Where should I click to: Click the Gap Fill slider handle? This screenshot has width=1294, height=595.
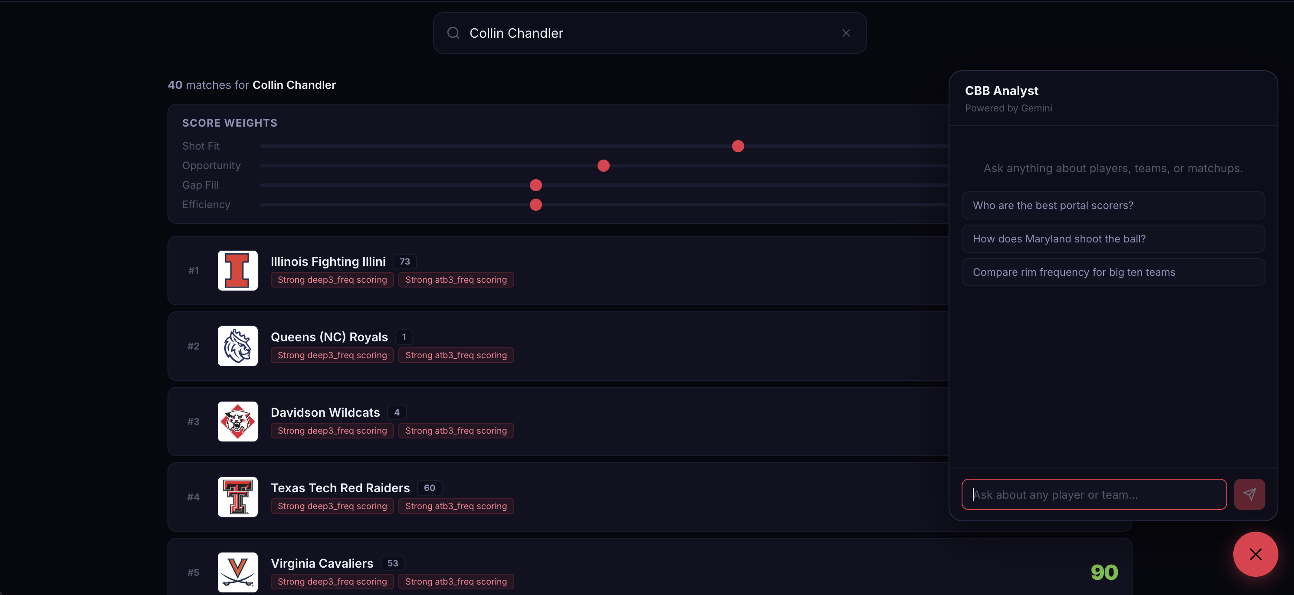tap(535, 185)
